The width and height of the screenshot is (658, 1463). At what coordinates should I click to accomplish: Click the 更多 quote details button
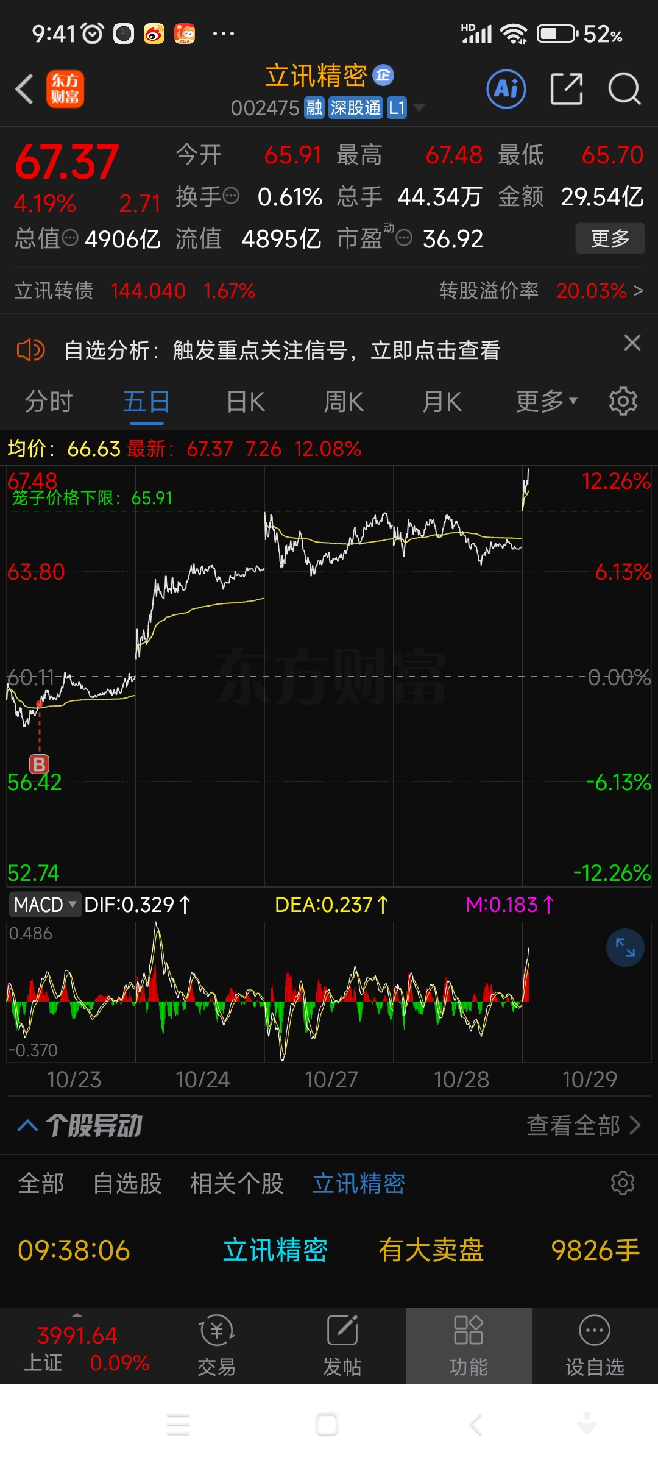[610, 238]
